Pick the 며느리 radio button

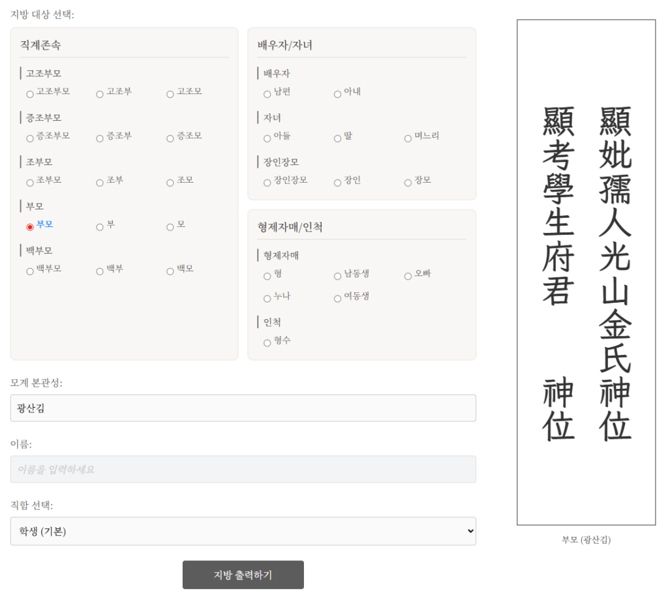pos(408,138)
